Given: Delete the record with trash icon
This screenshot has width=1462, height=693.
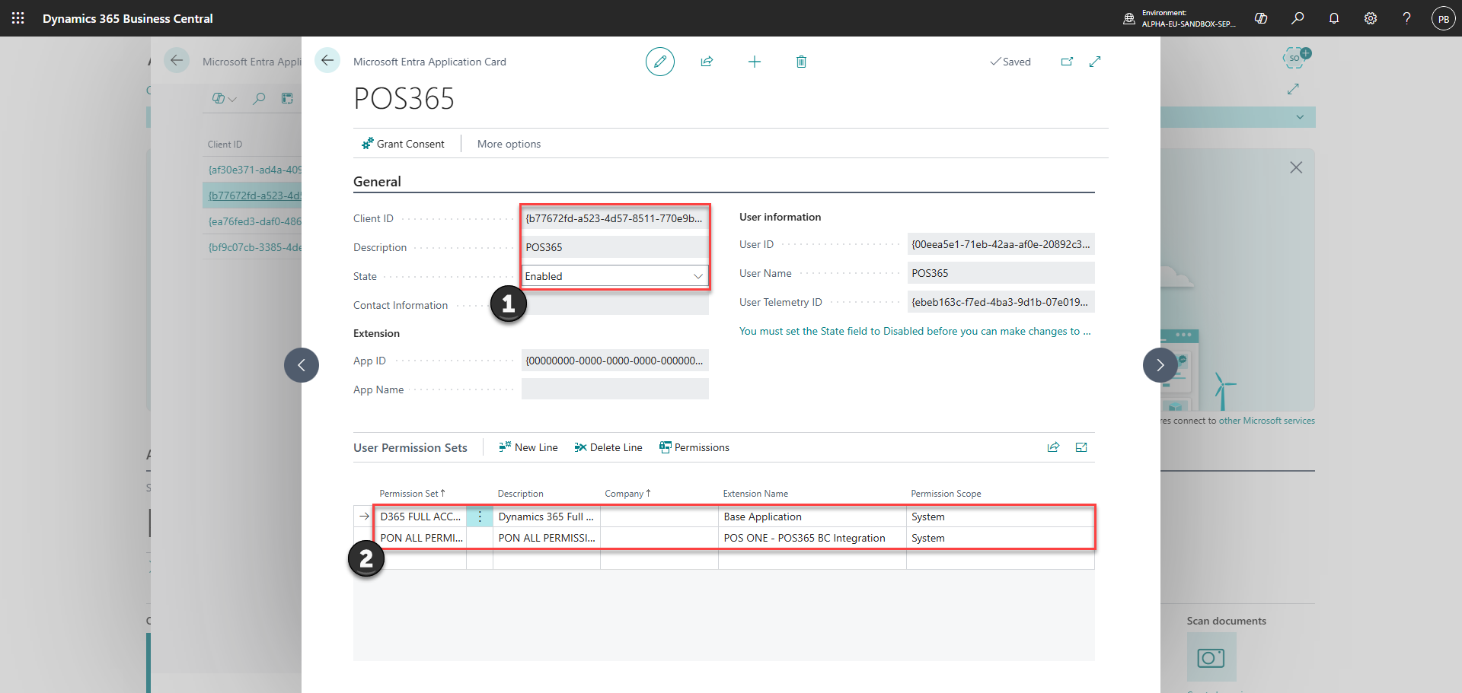Looking at the screenshot, I should [801, 62].
